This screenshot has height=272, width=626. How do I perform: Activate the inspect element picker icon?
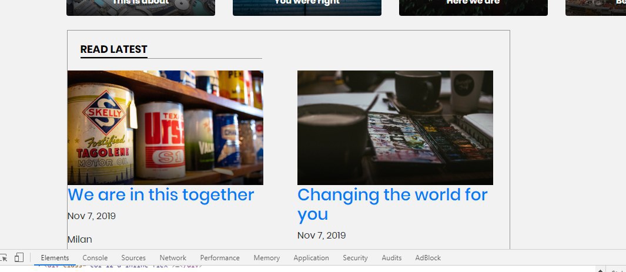pyautogui.click(x=3, y=258)
